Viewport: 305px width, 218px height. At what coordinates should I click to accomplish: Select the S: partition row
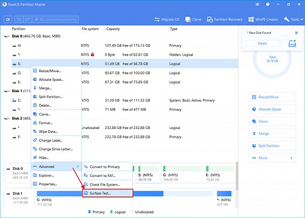point(125,64)
